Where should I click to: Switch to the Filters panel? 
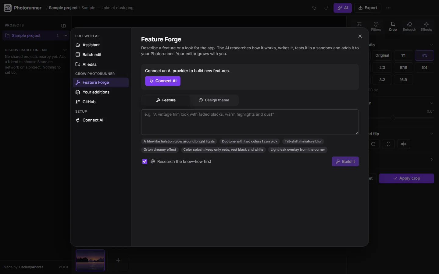(376, 26)
